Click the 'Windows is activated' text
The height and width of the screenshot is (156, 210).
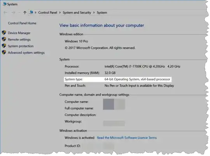80,138
